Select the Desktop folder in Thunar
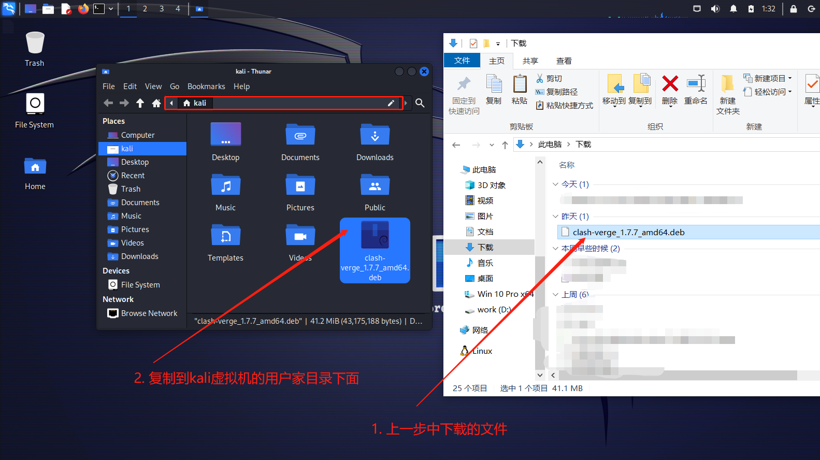The width and height of the screenshot is (820, 460). click(226, 141)
